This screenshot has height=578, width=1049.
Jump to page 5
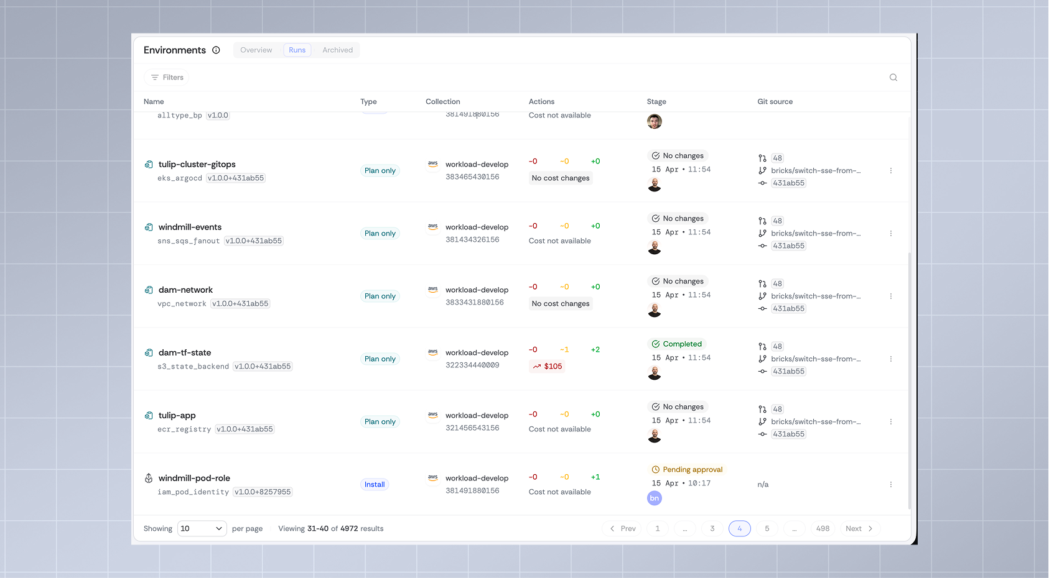point(767,529)
